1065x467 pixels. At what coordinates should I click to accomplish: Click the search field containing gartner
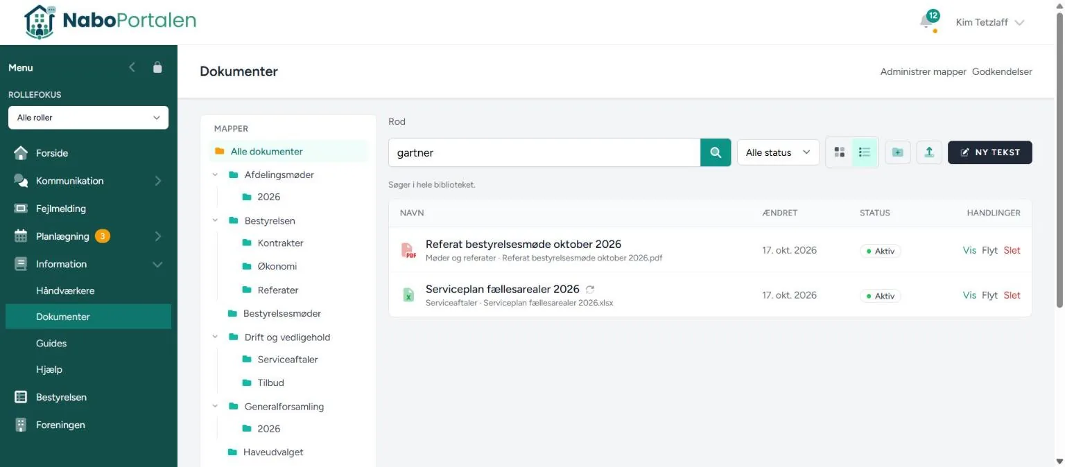[544, 152]
